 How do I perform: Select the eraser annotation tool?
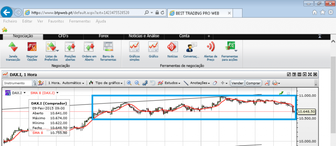tap(215, 83)
